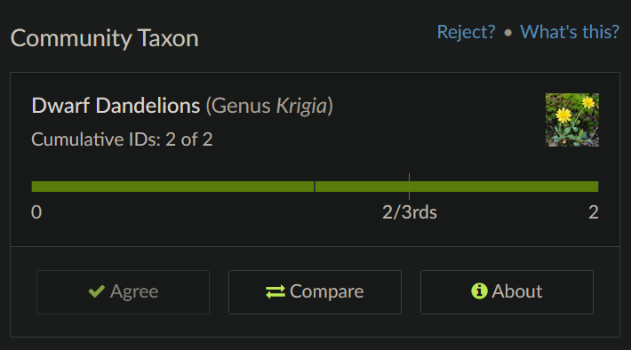Open the Dwarf Dandelions taxon name
This screenshot has width=631, height=350.
coord(116,106)
